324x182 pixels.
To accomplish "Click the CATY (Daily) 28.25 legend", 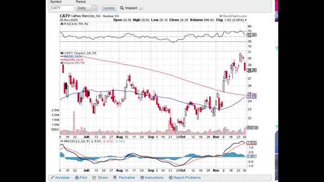I will [x=78, y=53].
